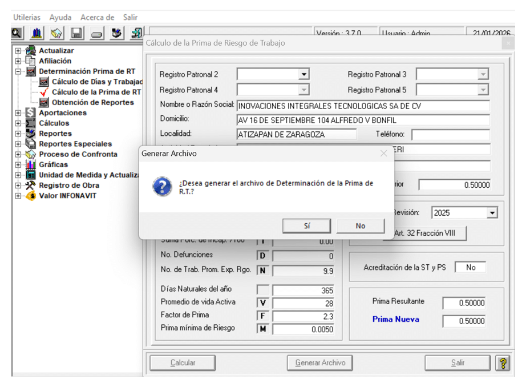Click the Gráficas bar chart icon
Image resolution: width=526 pixels, height=383 pixels.
(31, 165)
